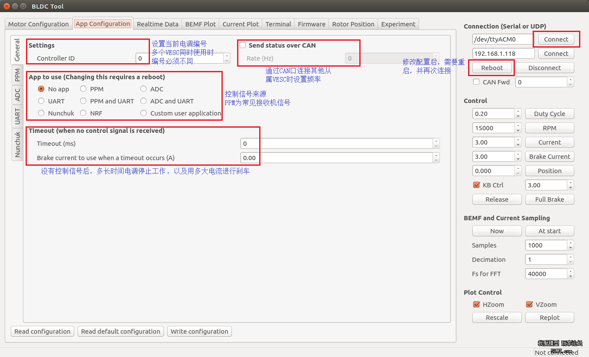Screen dimensions: 589x357
Task: Click the RPM control button
Action: click(x=550, y=128)
